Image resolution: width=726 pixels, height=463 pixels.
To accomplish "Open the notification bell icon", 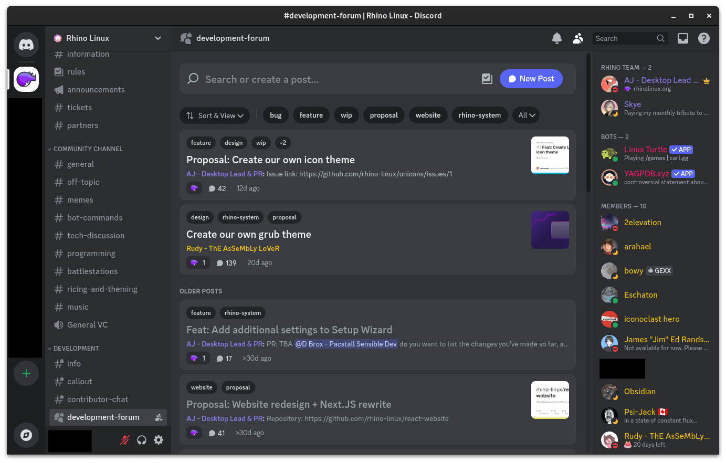I will (556, 38).
